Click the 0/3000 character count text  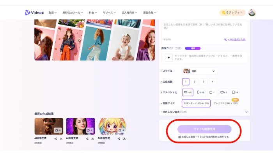pos(167,39)
